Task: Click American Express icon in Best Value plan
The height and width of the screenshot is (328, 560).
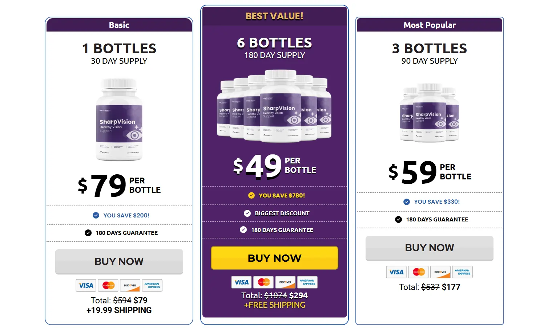Action: pyautogui.click(x=307, y=282)
